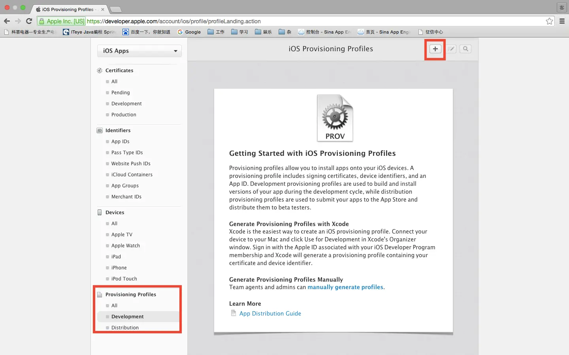Open App IDs
Image resolution: width=569 pixels, height=355 pixels.
120,142
